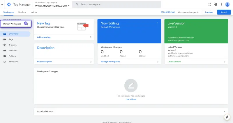This screenshot has width=233, height=123.
Task: Click the Add a new tag link
Action: pyautogui.click(x=44, y=37)
